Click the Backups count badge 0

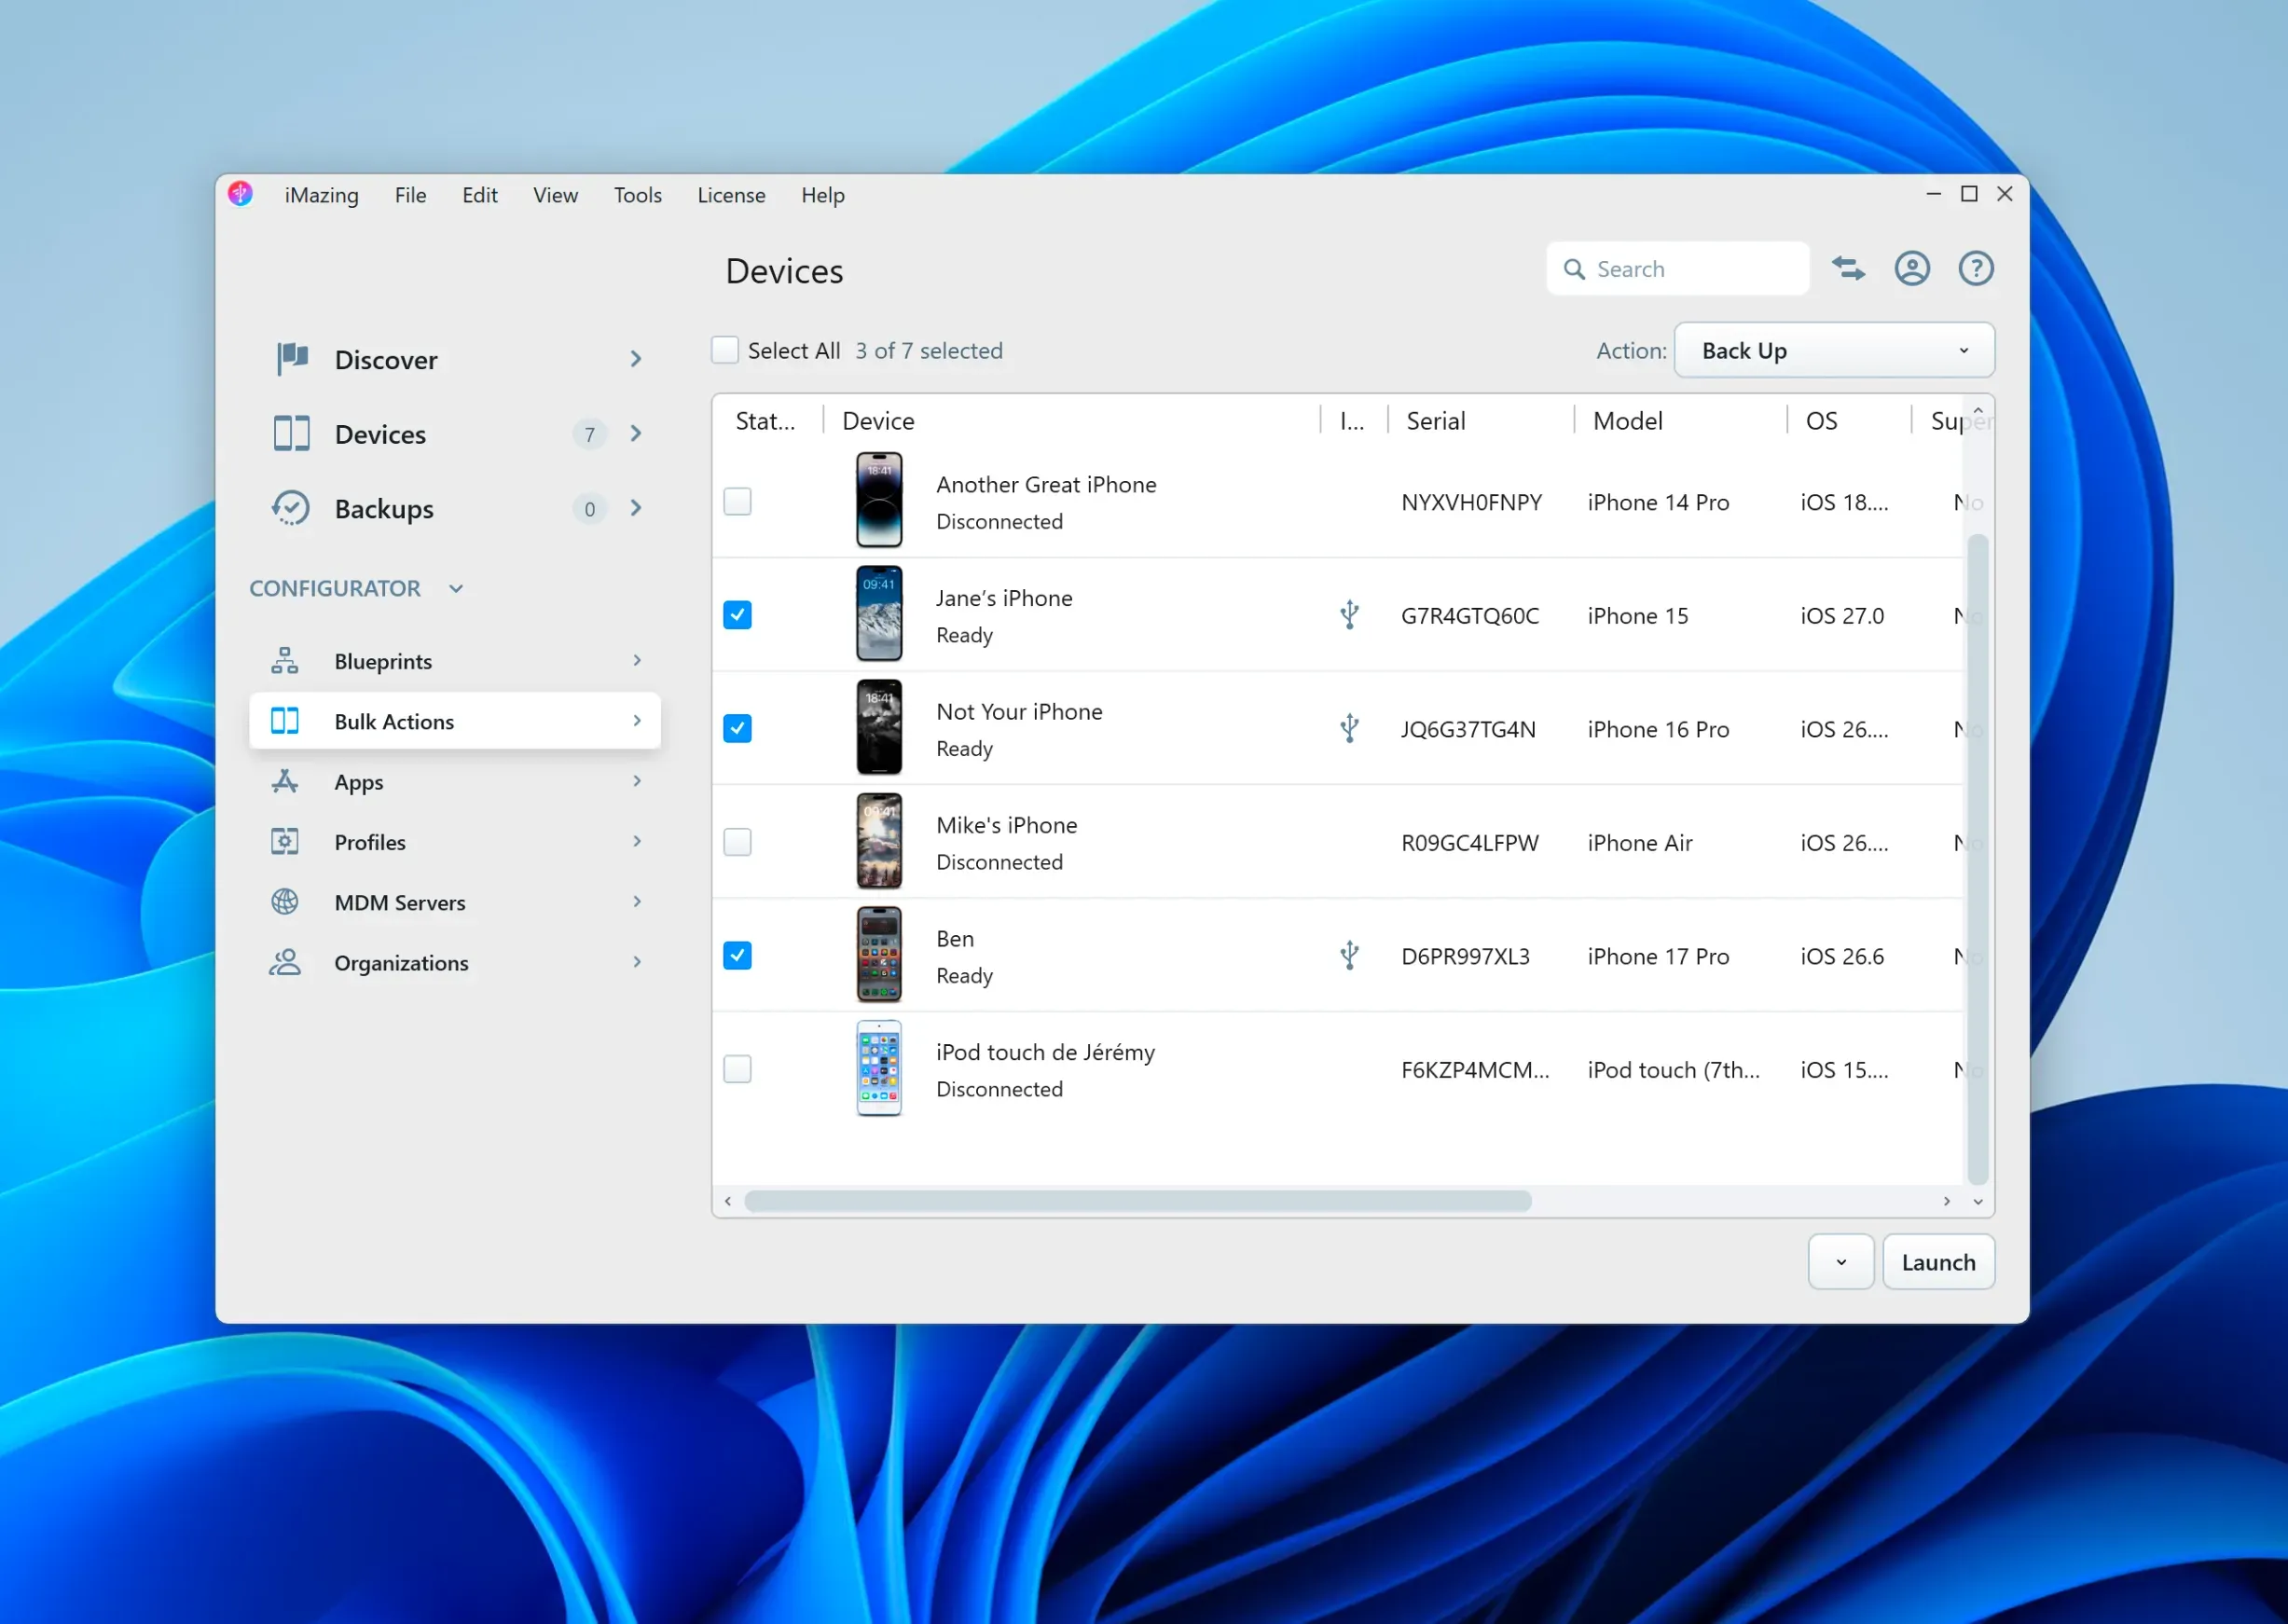tap(589, 509)
